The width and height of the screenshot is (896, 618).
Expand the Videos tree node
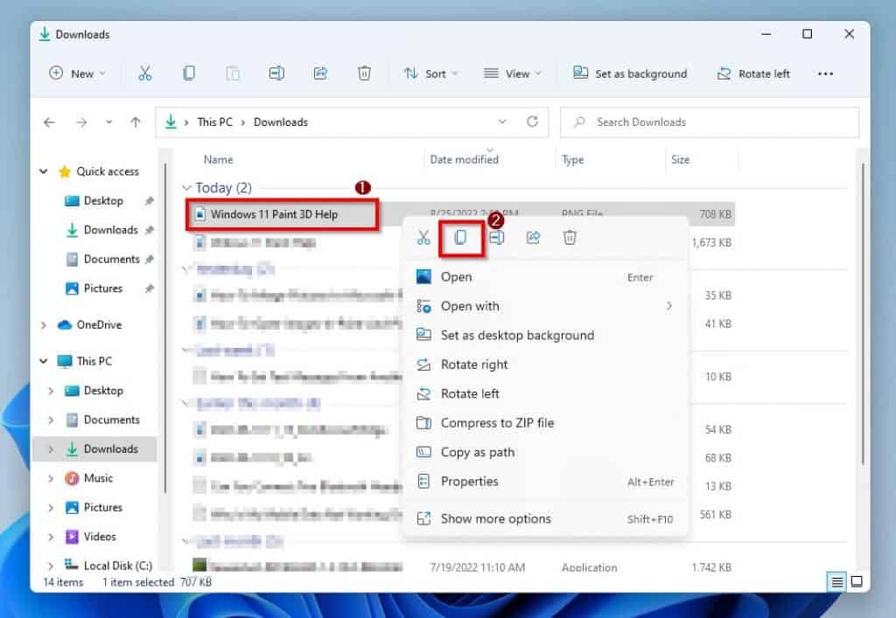pos(51,537)
